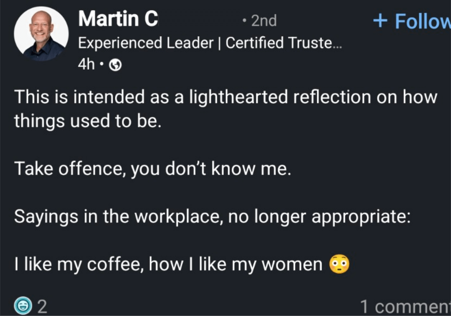Viewport: 451px width, 316px height.
Task: Click the line "Sayings in the workplace"
Action: (212, 217)
